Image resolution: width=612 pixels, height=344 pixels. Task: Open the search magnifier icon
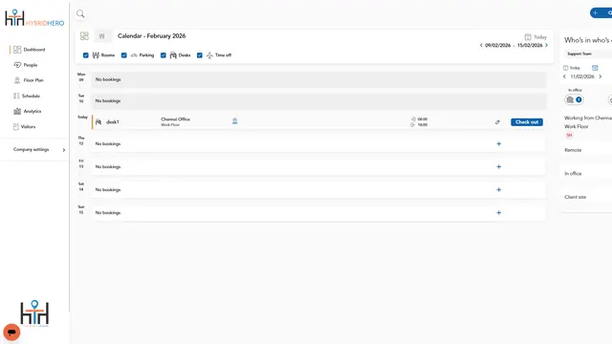(80, 14)
